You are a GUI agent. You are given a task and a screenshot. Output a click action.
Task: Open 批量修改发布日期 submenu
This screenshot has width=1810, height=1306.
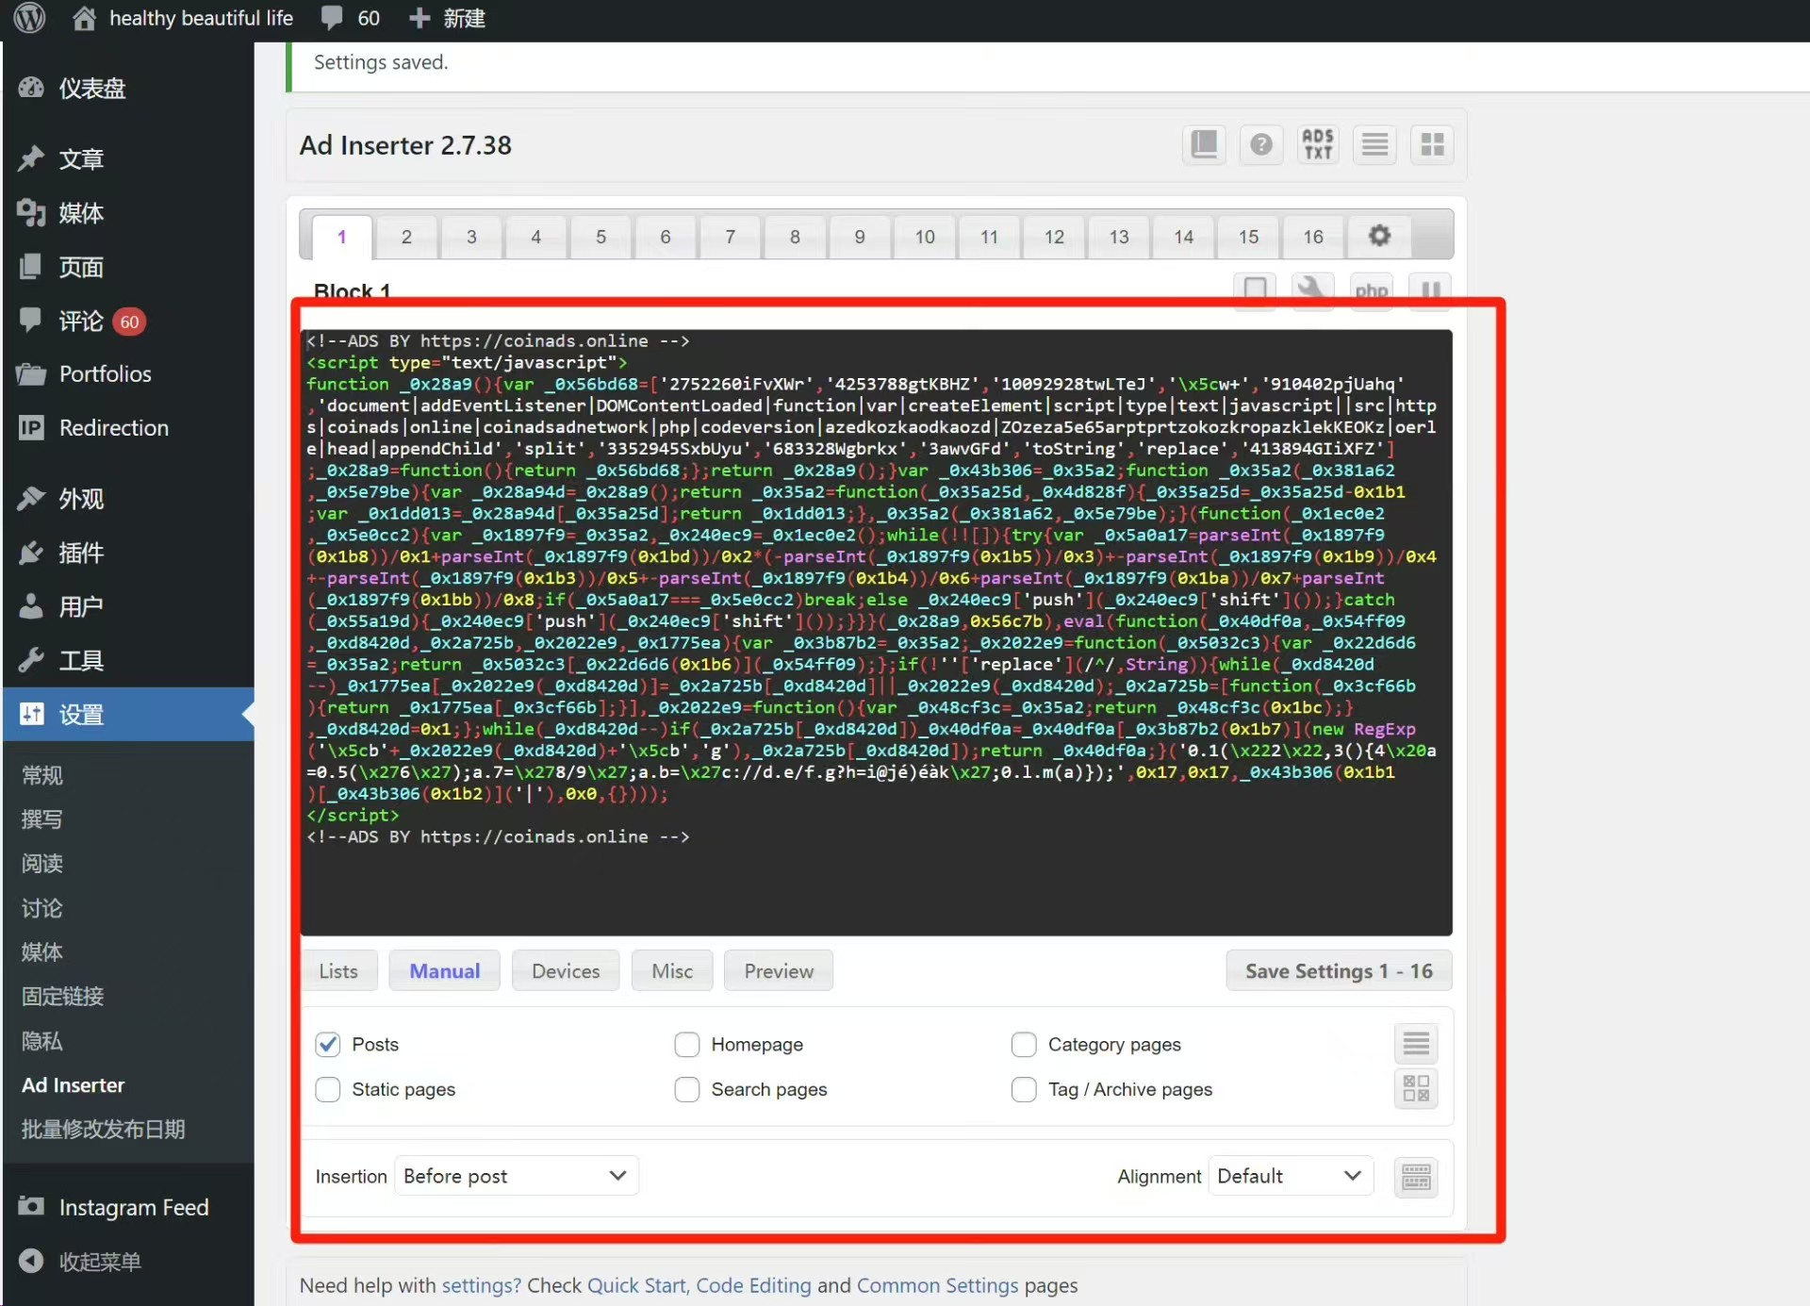point(104,1129)
